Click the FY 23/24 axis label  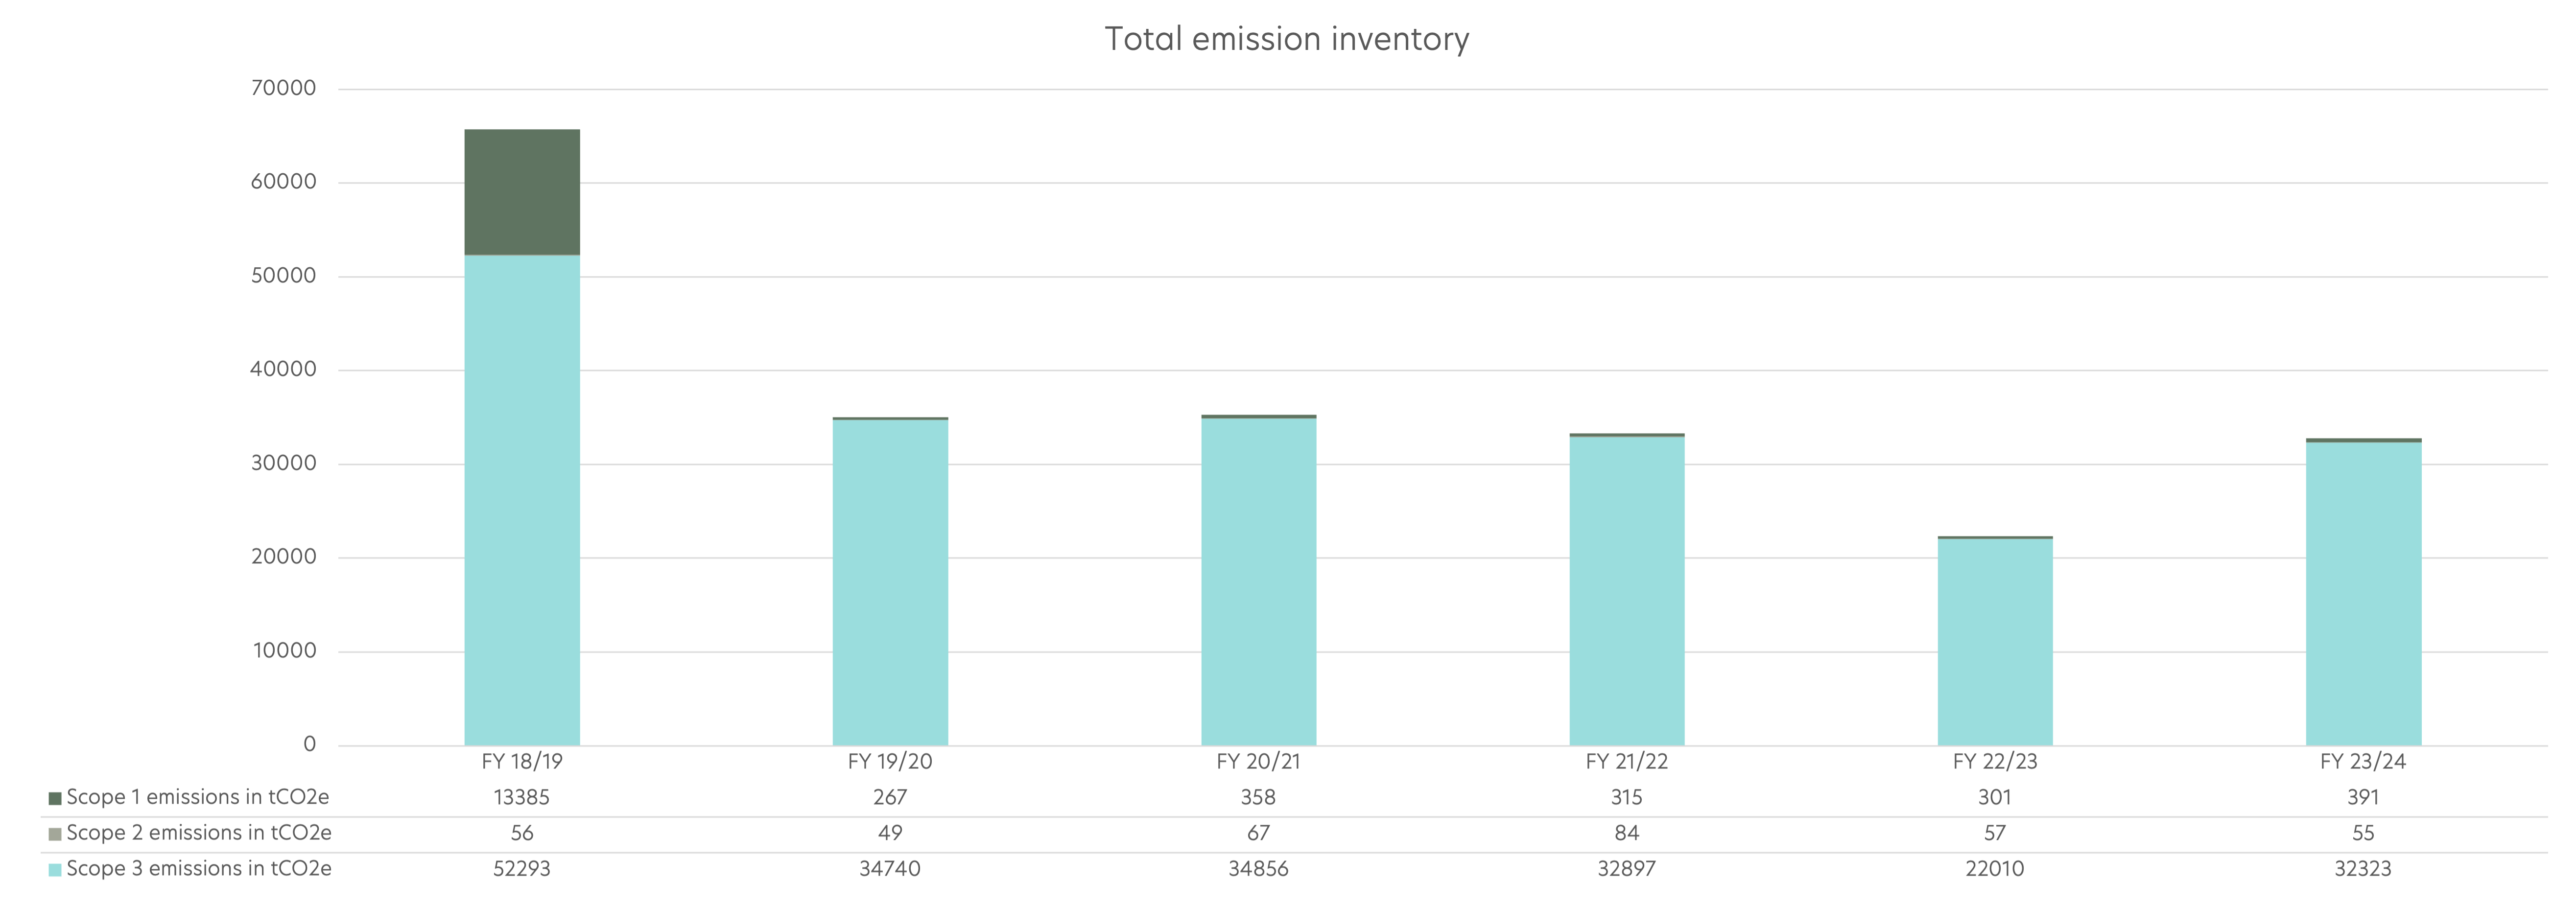point(2363,762)
